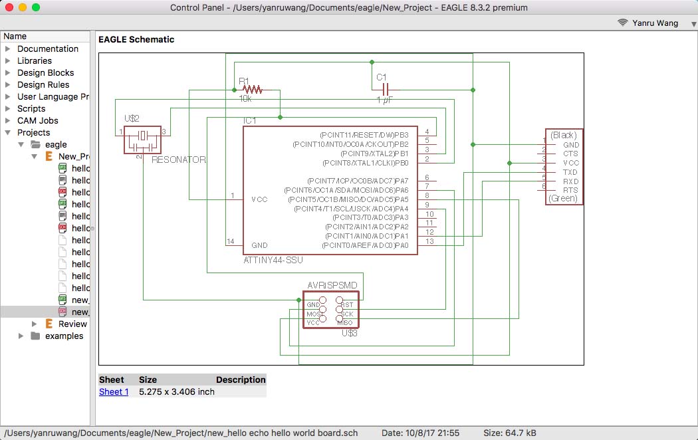Image resolution: width=698 pixels, height=440 pixels.
Task: Select the eagle folder label
Action: (x=56, y=145)
